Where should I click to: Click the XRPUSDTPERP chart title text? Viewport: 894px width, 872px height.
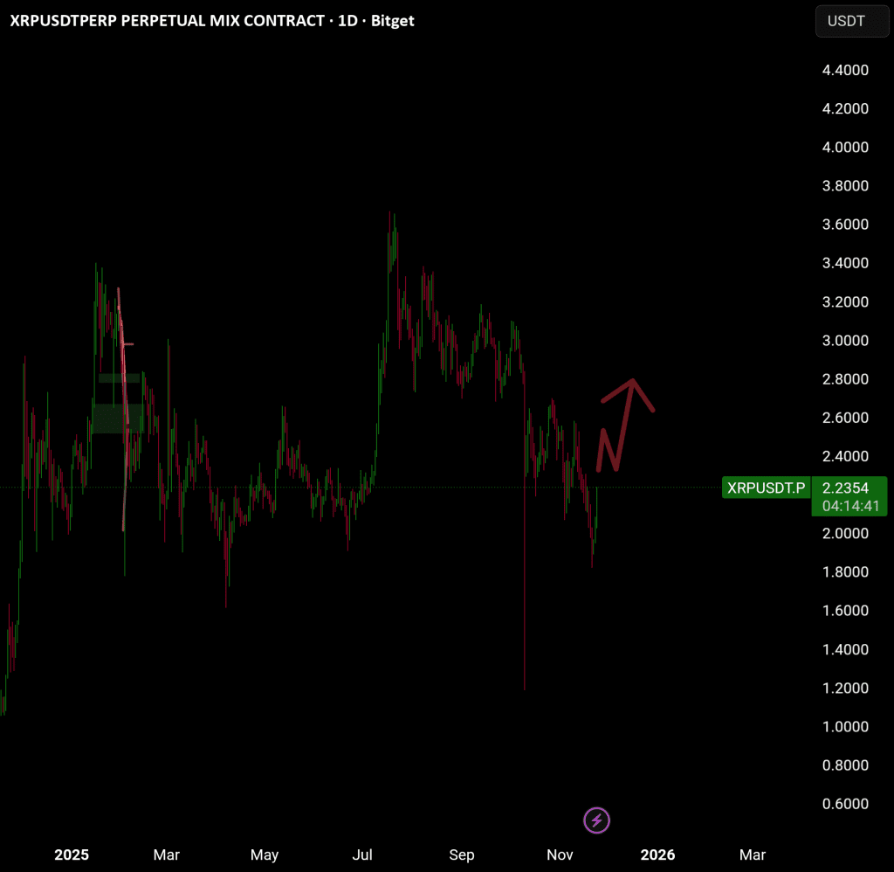[211, 21]
